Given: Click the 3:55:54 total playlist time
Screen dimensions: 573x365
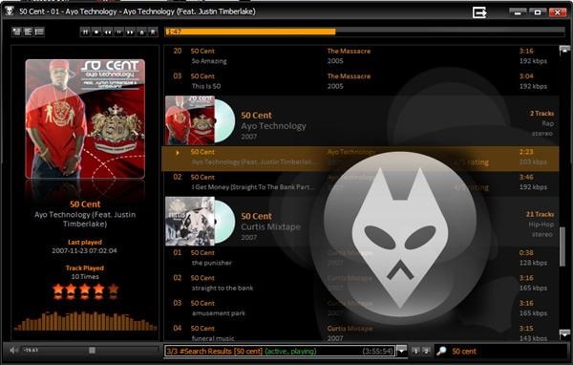Looking at the screenshot, I should pos(378,352).
